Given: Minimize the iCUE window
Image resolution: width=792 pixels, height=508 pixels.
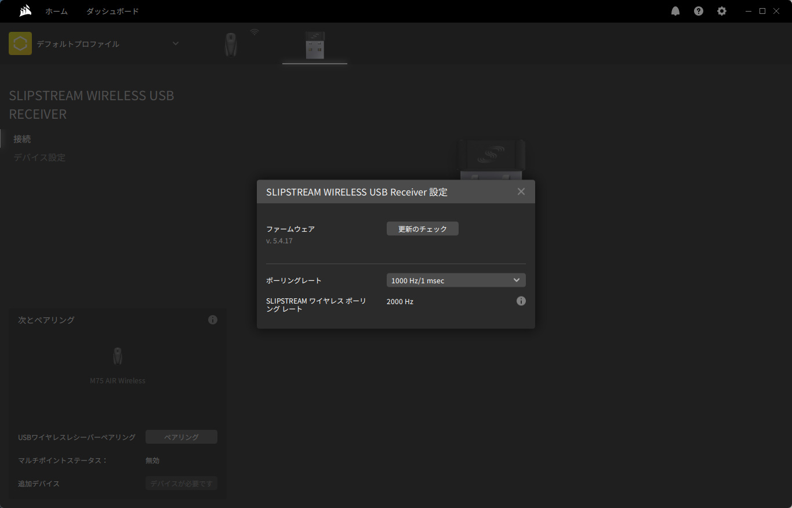Looking at the screenshot, I should coord(749,11).
